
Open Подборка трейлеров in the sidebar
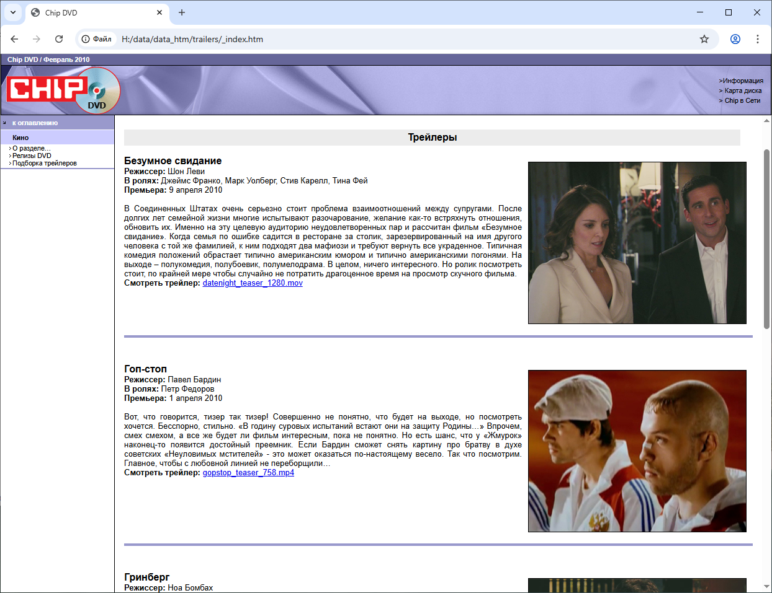click(45, 163)
